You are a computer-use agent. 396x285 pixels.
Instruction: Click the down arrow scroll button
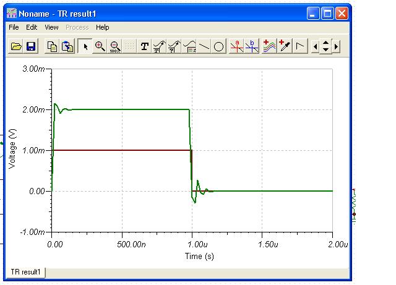(326, 50)
